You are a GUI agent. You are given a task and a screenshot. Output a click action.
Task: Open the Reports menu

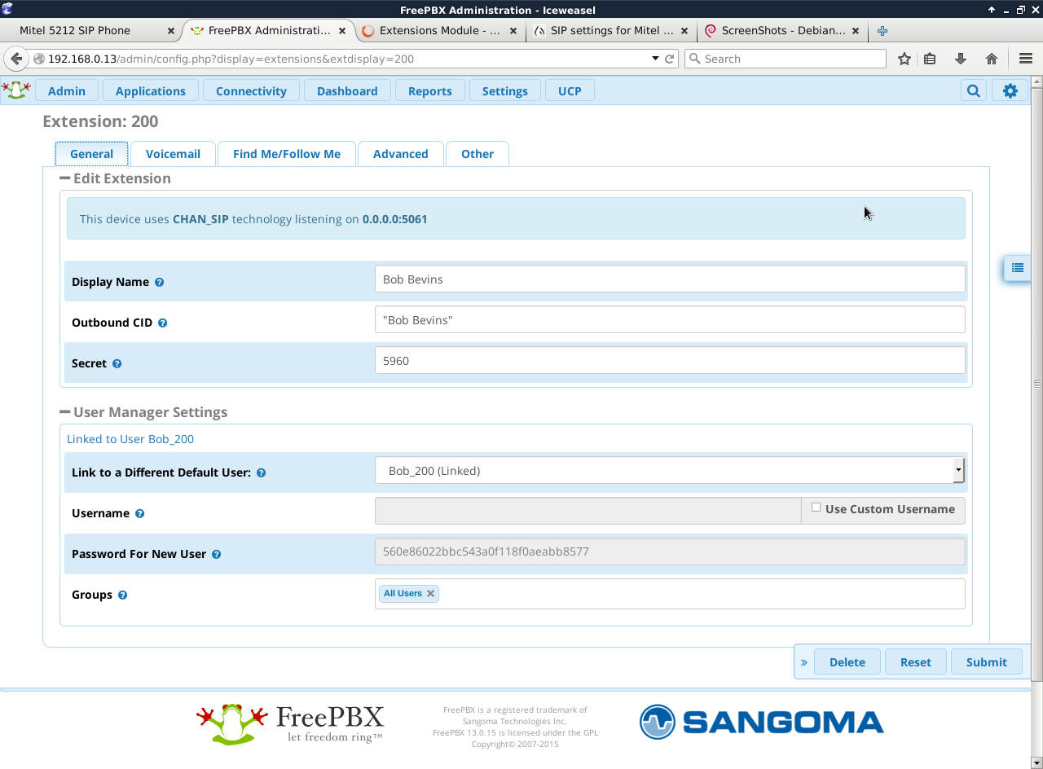point(430,90)
